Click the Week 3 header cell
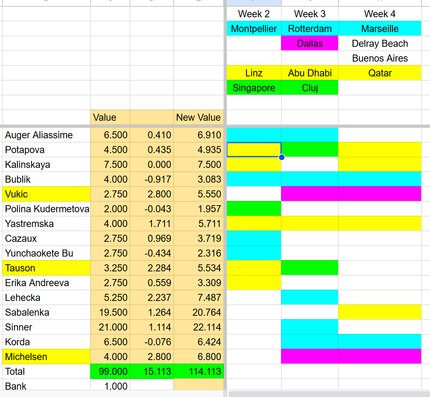The height and width of the screenshot is (397, 430). (310, 14)
